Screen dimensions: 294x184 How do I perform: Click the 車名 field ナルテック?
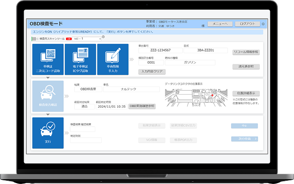[x=131, y=89]
